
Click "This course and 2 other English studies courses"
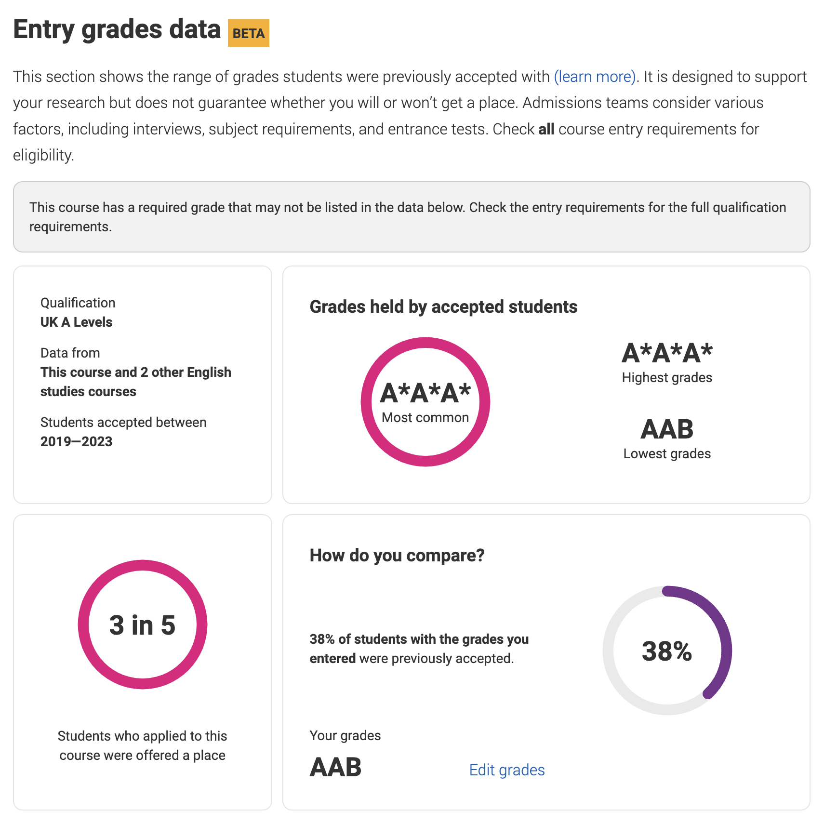tap(135, 382)
